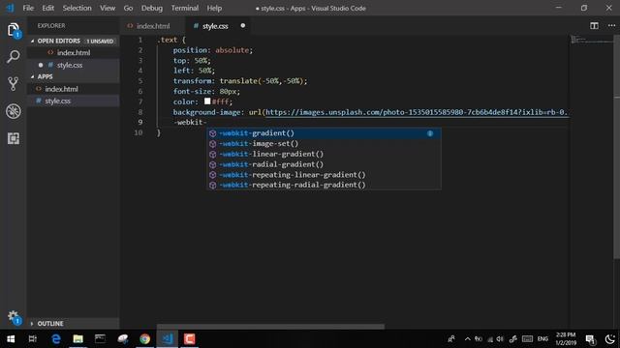Open the Extensions view

click(x=13, y=138)
